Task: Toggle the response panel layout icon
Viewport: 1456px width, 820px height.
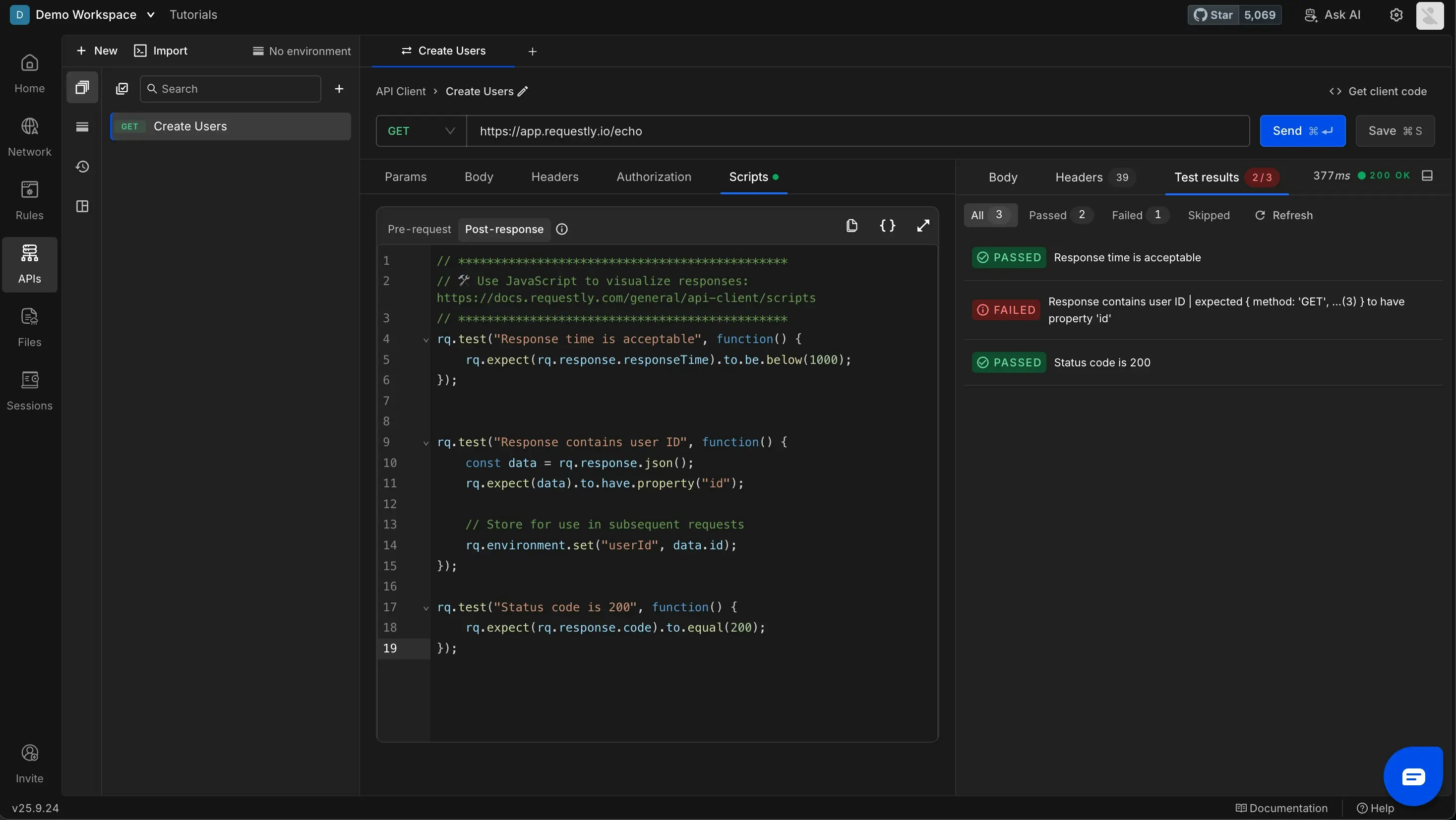Action: tap(1427, 176)
